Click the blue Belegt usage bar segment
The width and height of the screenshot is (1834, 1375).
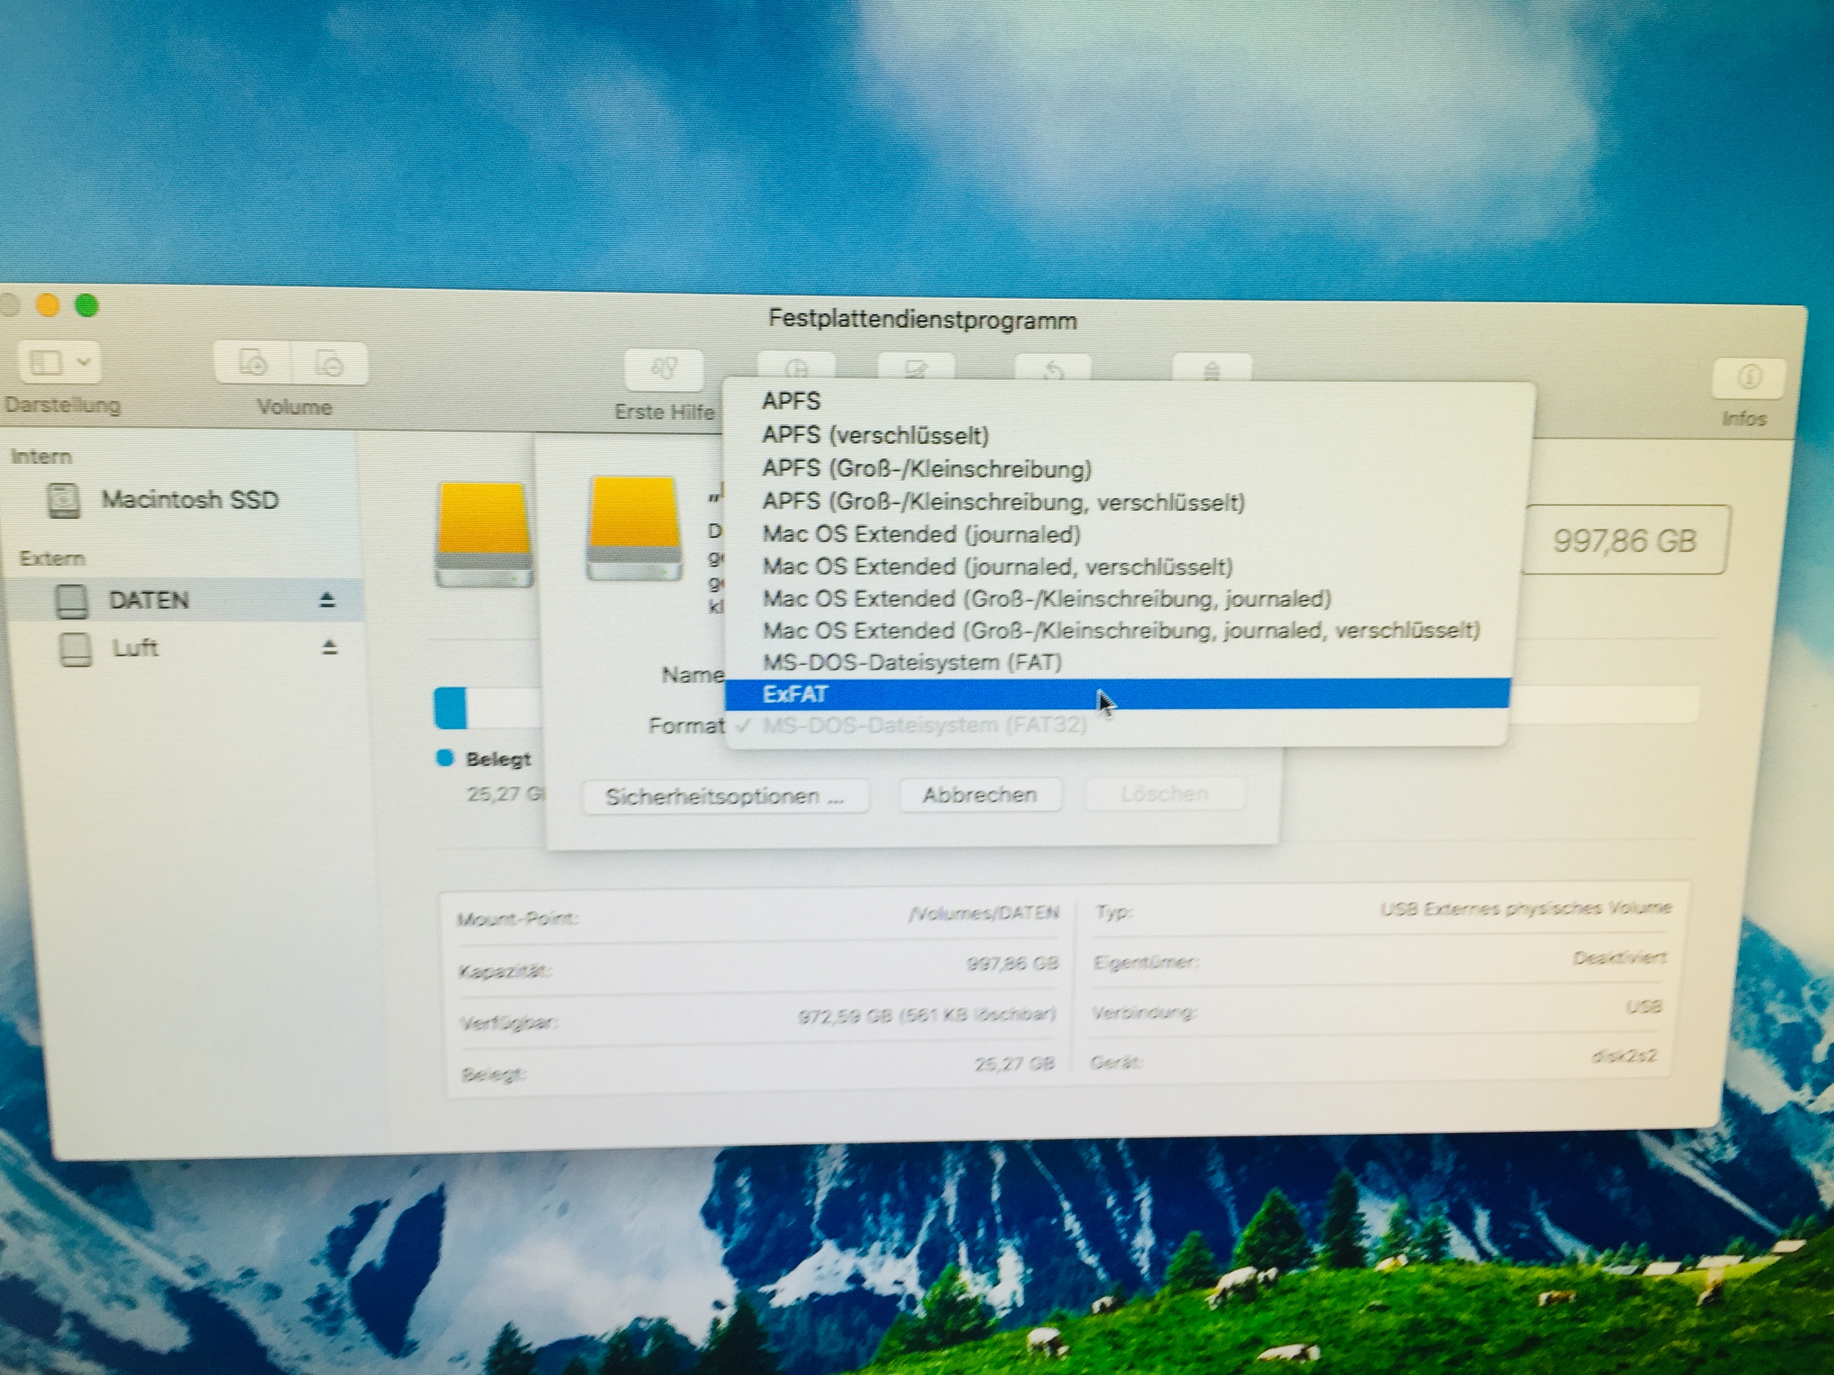coord(450,709)
